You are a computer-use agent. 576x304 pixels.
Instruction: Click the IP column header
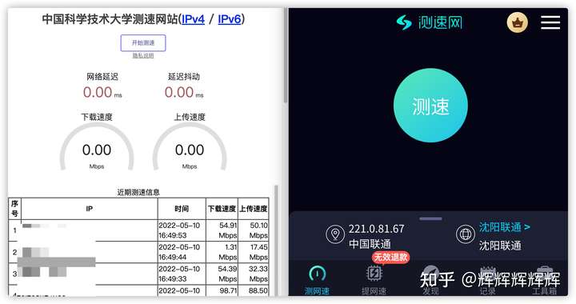[x=90, y=209]
